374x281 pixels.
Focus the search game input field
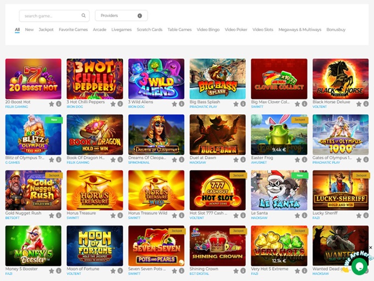click(51, 16)
